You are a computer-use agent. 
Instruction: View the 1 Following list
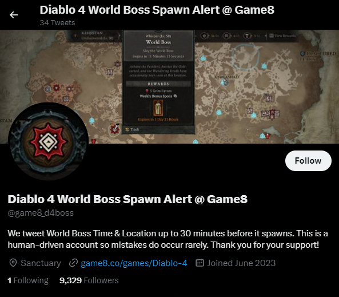pos(28,280)
